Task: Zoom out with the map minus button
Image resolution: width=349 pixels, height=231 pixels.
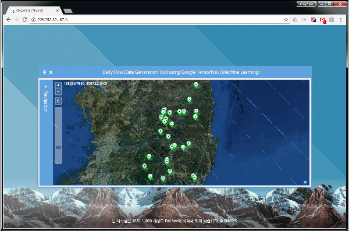Action: [x=58, y=91]
